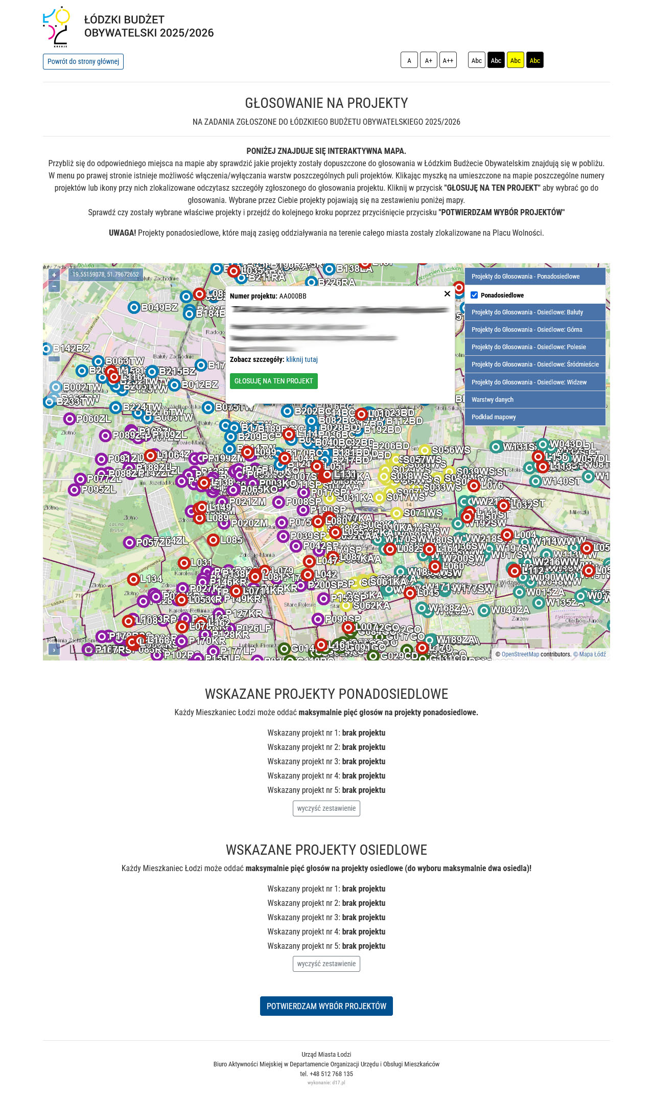The width and height of the screenshot is (653, 1095).
Task: Click Potwierdzam wybór projektów button
Action: (326, 1006)
